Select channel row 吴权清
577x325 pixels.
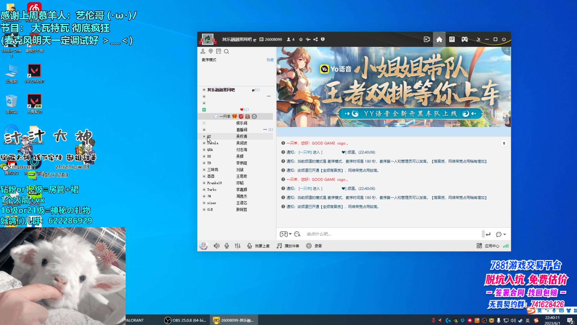pos(235,136)
